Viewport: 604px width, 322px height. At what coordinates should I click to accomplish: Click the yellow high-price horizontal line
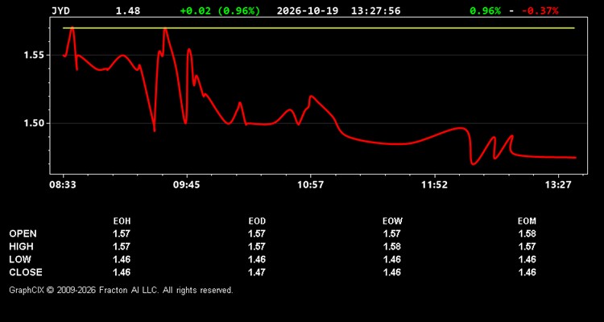coord(319,27)
